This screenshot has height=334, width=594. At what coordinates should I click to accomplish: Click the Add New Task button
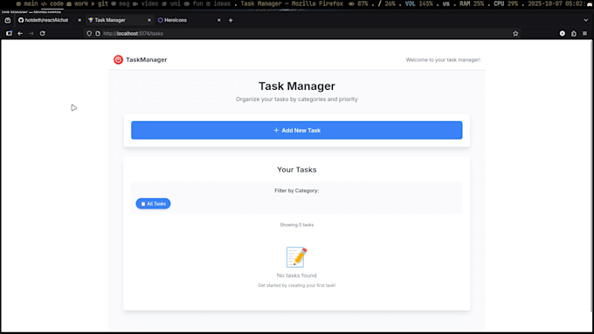click(x=297, y=130)
